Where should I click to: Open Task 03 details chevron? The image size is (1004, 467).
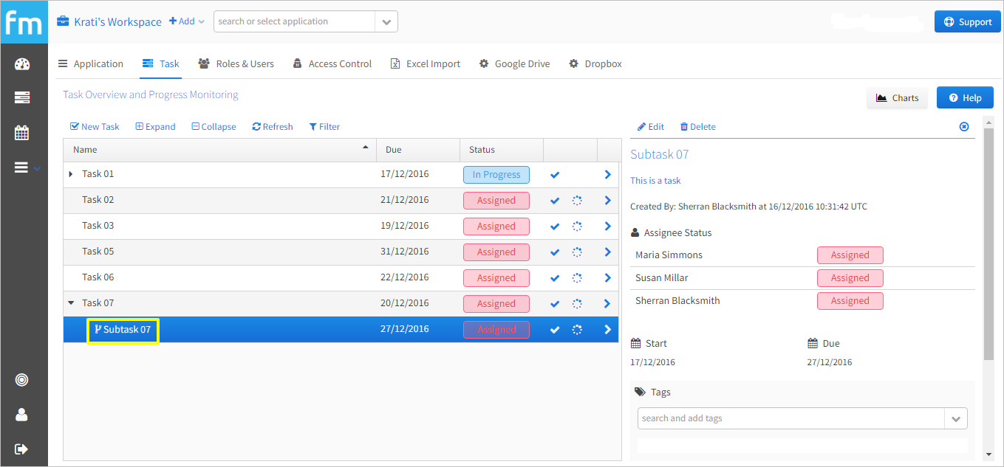607,226
